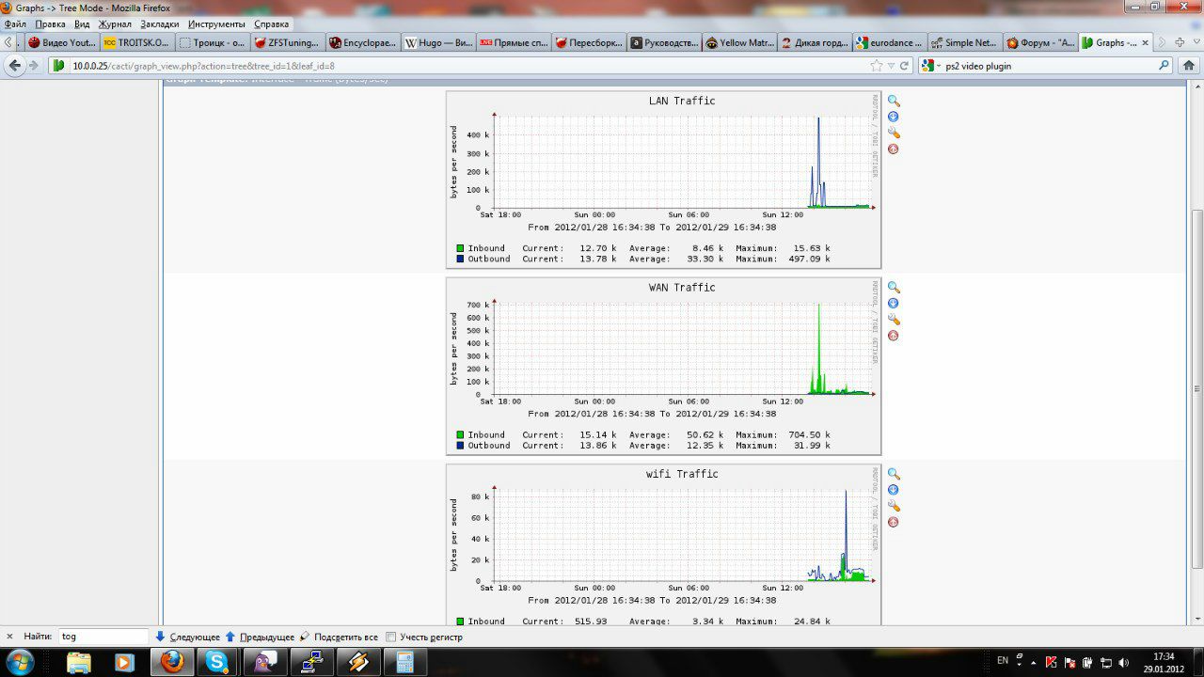The width and height of the screenshot is (1204, 677).
Task: Open the Инструменты menu
Action: tap(216, 24)
